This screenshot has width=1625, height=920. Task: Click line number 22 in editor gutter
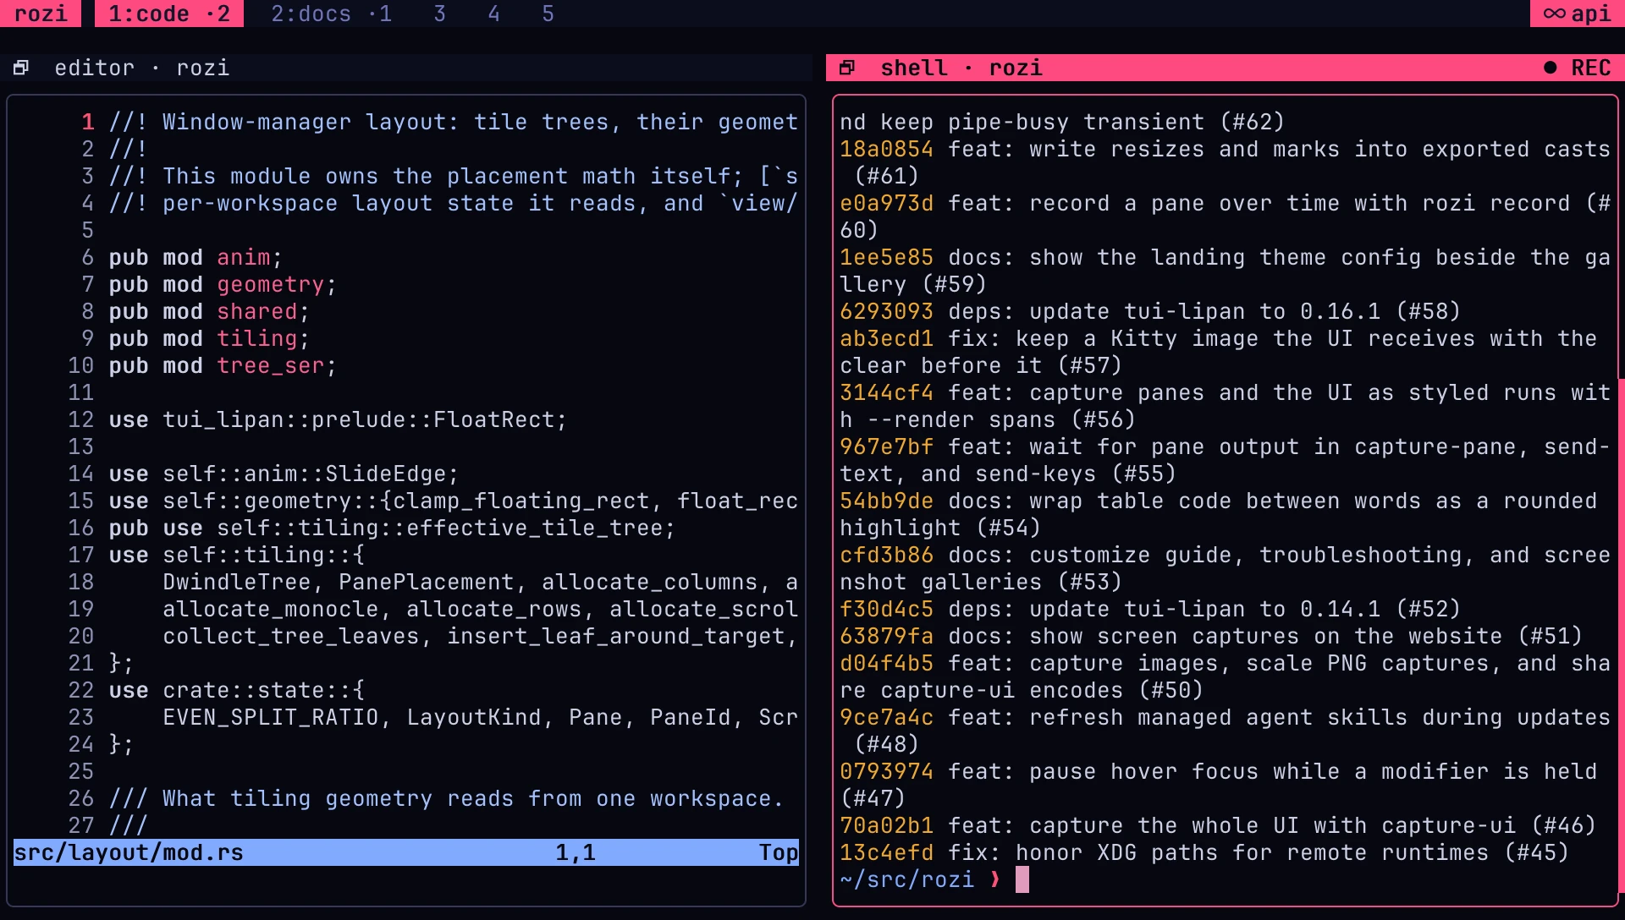point(81,690)
